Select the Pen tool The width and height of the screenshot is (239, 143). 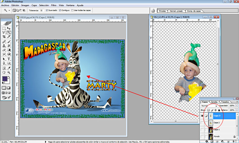(x=4, y=63)
